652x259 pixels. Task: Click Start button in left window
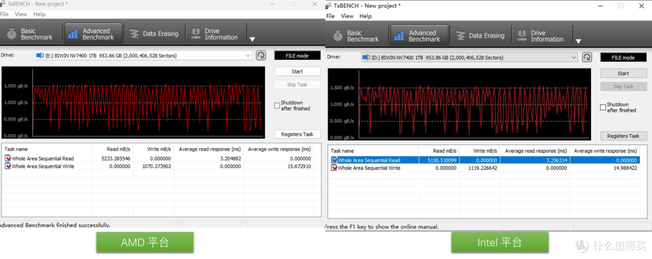point(297,71)
